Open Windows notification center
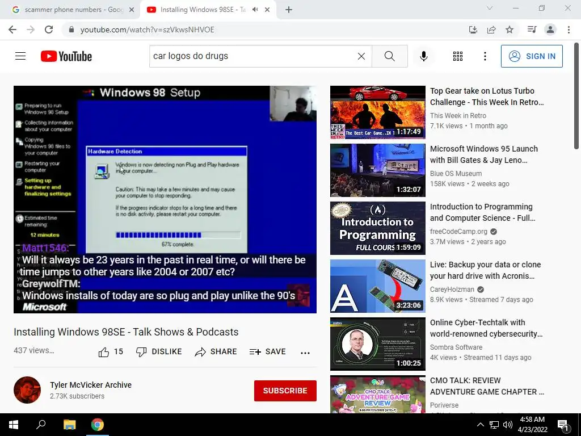This screenshot has width=581, height=436. coord(563,425)
